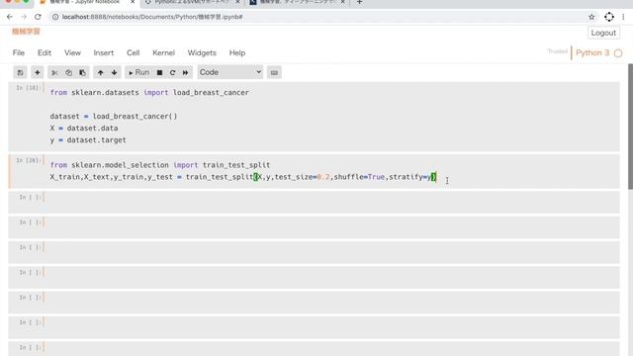
Task: Bookmark this page with star icon
Action: 591,17
